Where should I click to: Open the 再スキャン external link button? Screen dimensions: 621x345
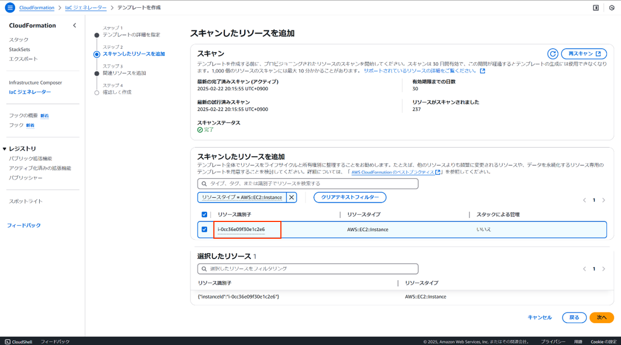[x=582, y=54]
